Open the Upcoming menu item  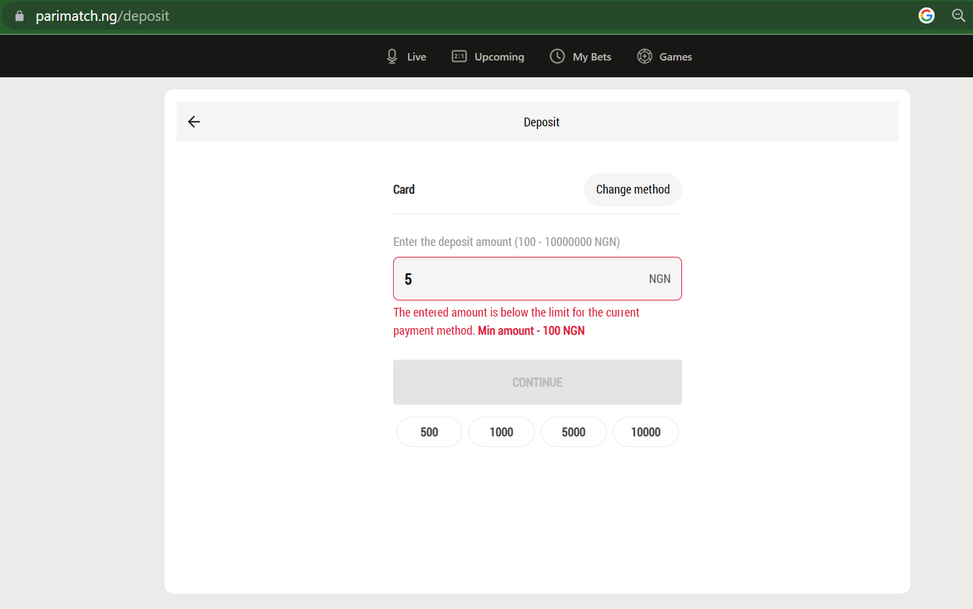coord(488,56)
